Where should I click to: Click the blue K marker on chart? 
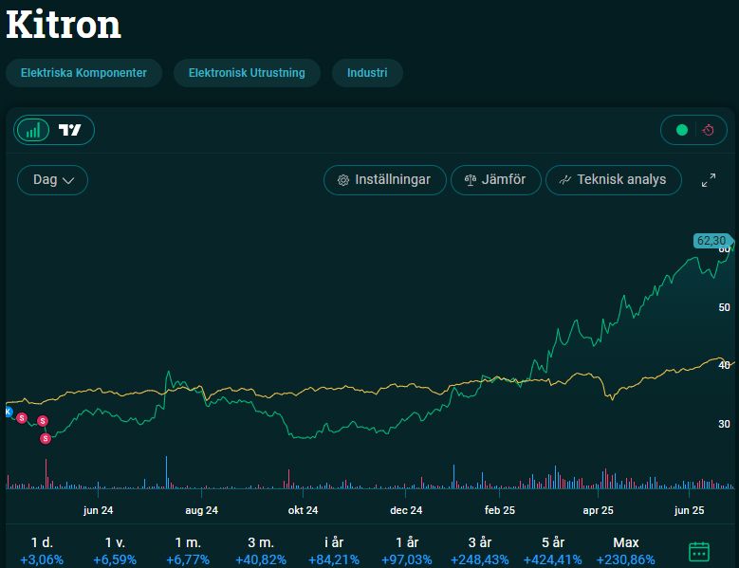pos(8,412)
